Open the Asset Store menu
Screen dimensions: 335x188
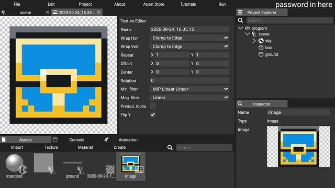153,4
